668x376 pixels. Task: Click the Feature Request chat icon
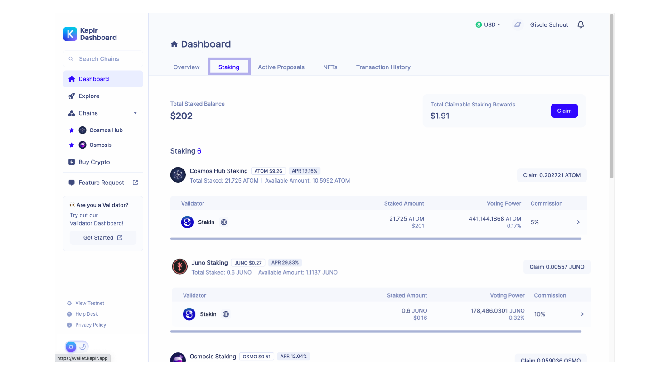pos(72,183)
